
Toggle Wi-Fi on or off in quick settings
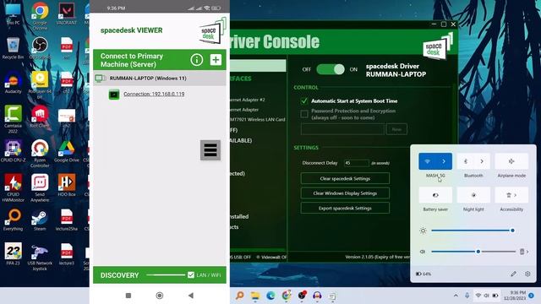click(427, 161)
